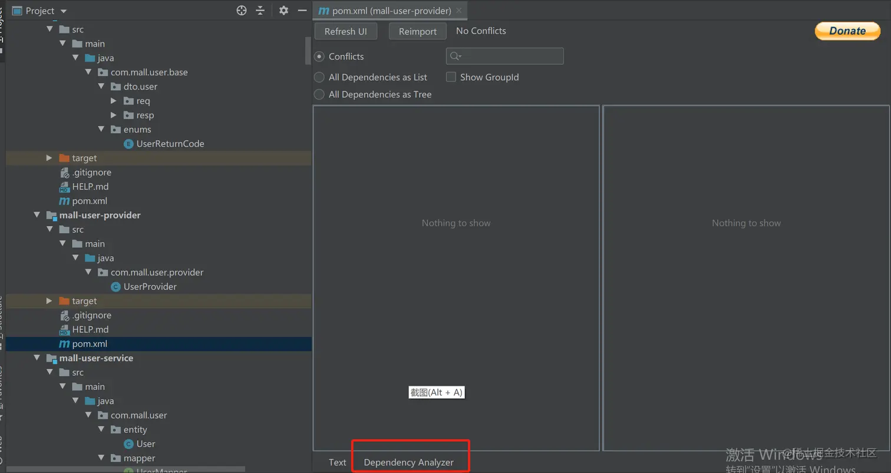Collapse the mall-user-service module
Image resolution: width=891 pixels, height=473 pixels.
point(37,358)
